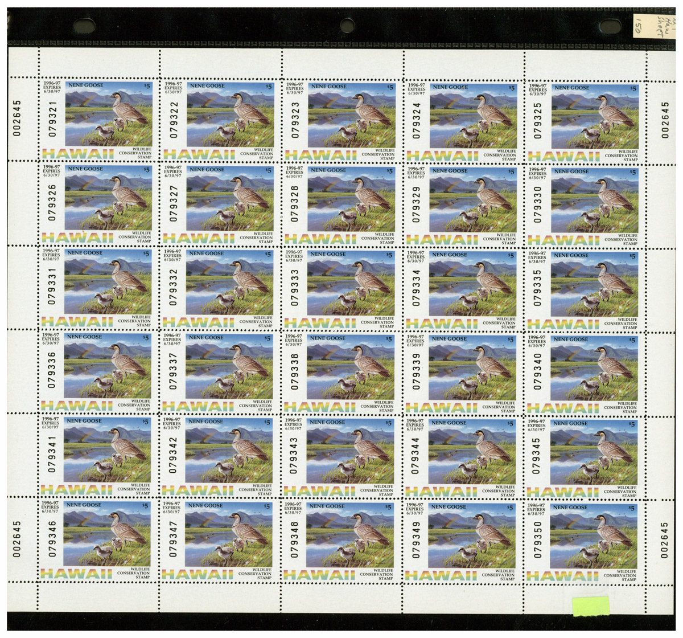Click the plate number 002645 beside stamp 079346
The image size is (683, 638).
(17, 538)
